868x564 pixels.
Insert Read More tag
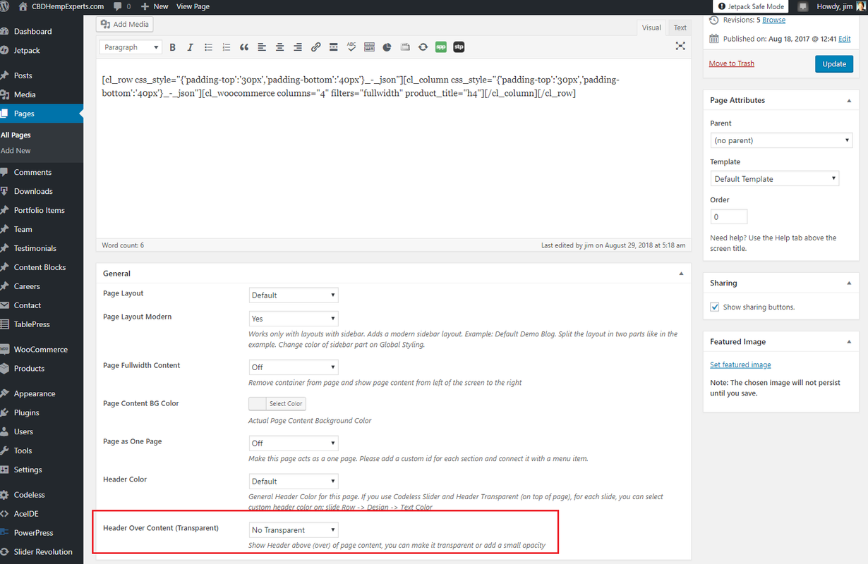334,47
